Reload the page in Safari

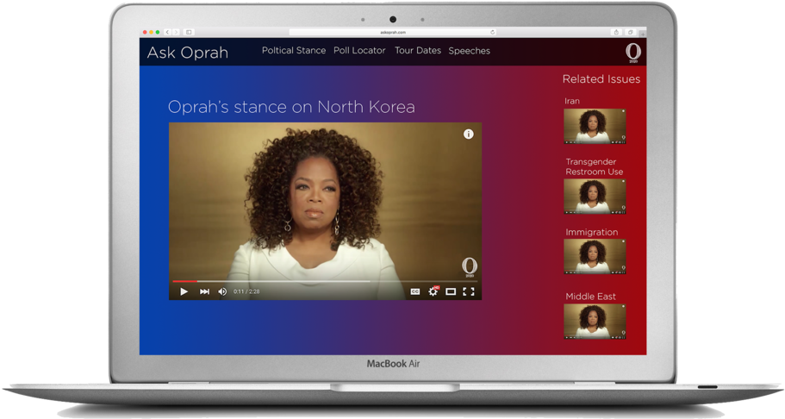click(x=493, y=32)
